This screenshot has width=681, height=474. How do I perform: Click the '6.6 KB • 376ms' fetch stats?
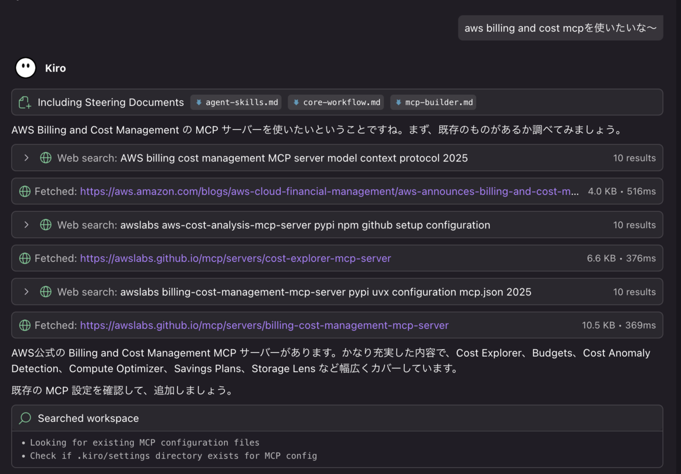[621, 259]
